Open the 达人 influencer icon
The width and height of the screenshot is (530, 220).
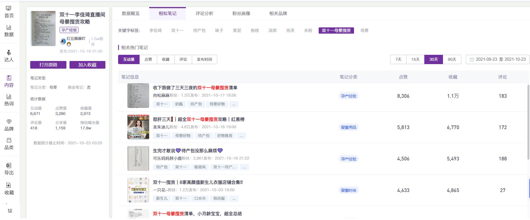click(9, 53)
